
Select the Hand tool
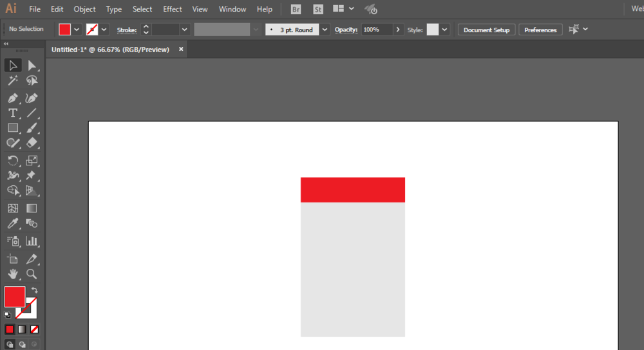pyautogui.click(x=12, y=274)
